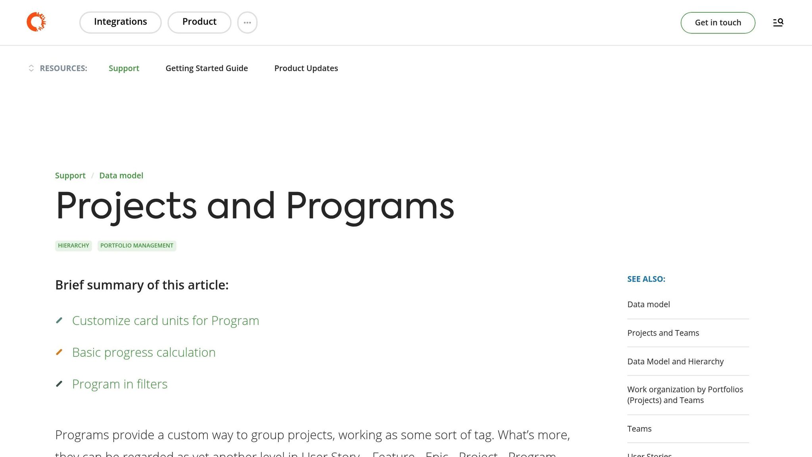Open the Getting Started Guide tab
This screenshot has height=457, width=812.
pyautogui.click(x=207, y=68)
